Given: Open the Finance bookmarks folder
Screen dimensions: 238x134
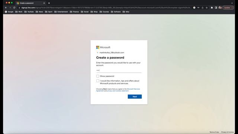Looking at the screenshot, I should pyautogui.click(x=74, y=12).
